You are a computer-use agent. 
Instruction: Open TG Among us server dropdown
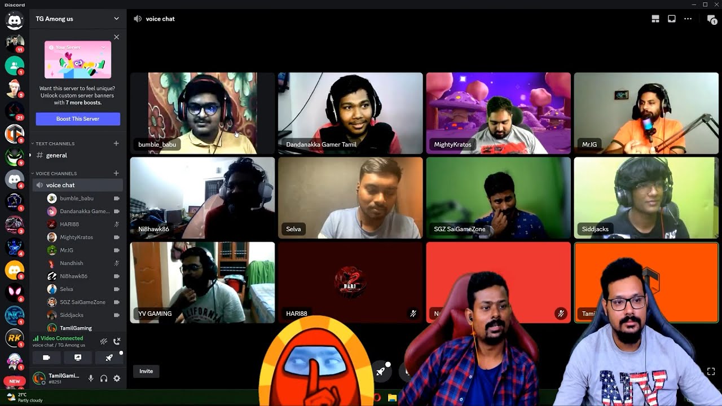click(x=77, y=19)
